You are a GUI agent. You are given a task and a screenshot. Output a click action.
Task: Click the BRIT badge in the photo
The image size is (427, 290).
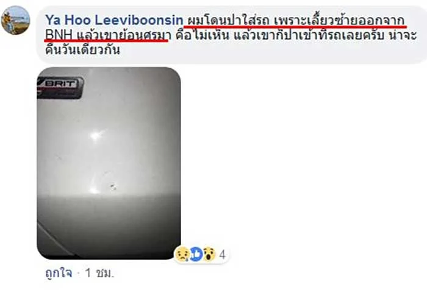[60, 87]
